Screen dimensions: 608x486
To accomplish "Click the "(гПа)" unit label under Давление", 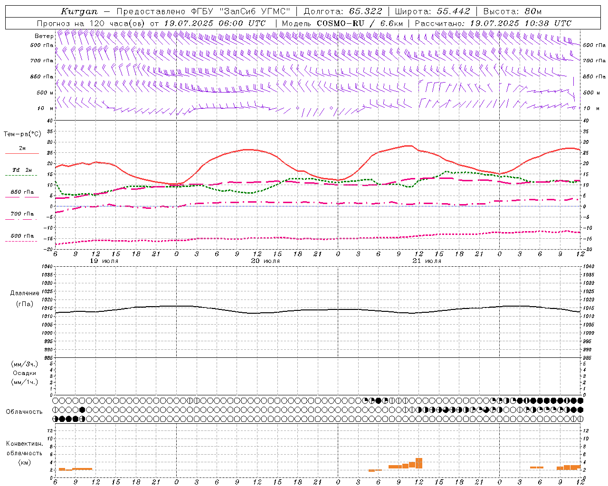I will [x=25, y=304].
